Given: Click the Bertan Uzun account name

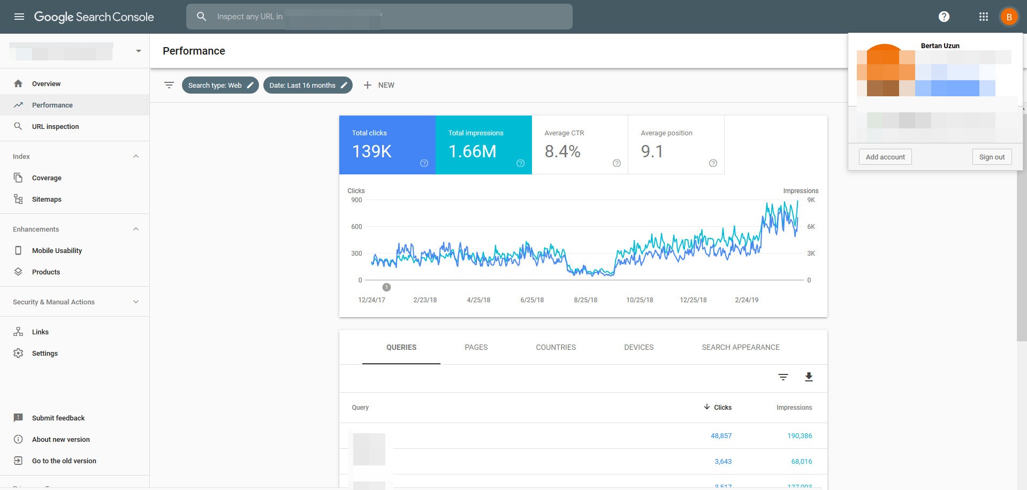Looking at the screenshot, I should (x=940, y=46).
